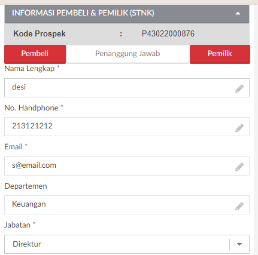Focus the Nama Lengkap field containing desi
258x255 pixels.
coord(127,88)
